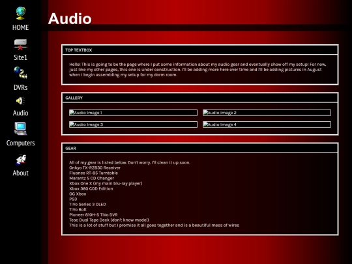Select the Fluance RT-85 Turntable line

(x=93, y=173)
